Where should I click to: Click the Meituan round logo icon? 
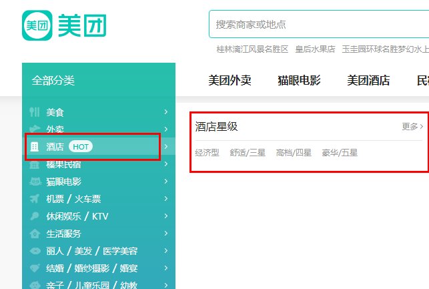pyautogui.click(x=37, y=25)
